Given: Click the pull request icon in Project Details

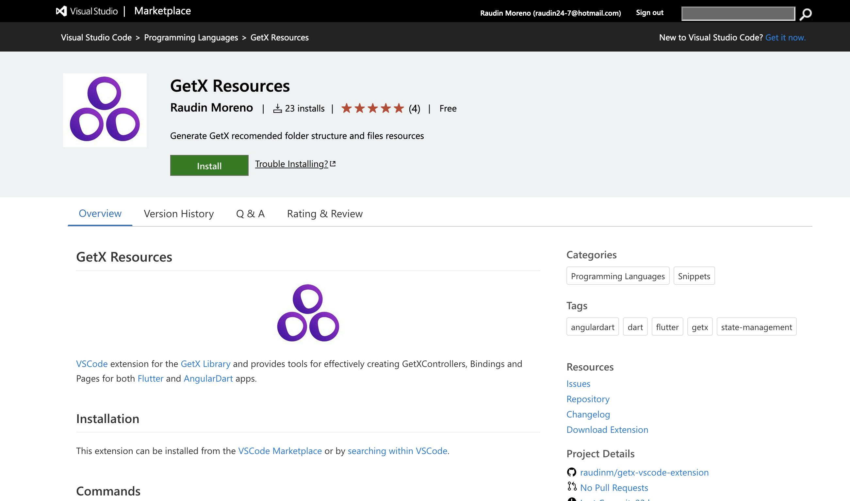Looking at the screenshot, I should (x=572, y=486).
